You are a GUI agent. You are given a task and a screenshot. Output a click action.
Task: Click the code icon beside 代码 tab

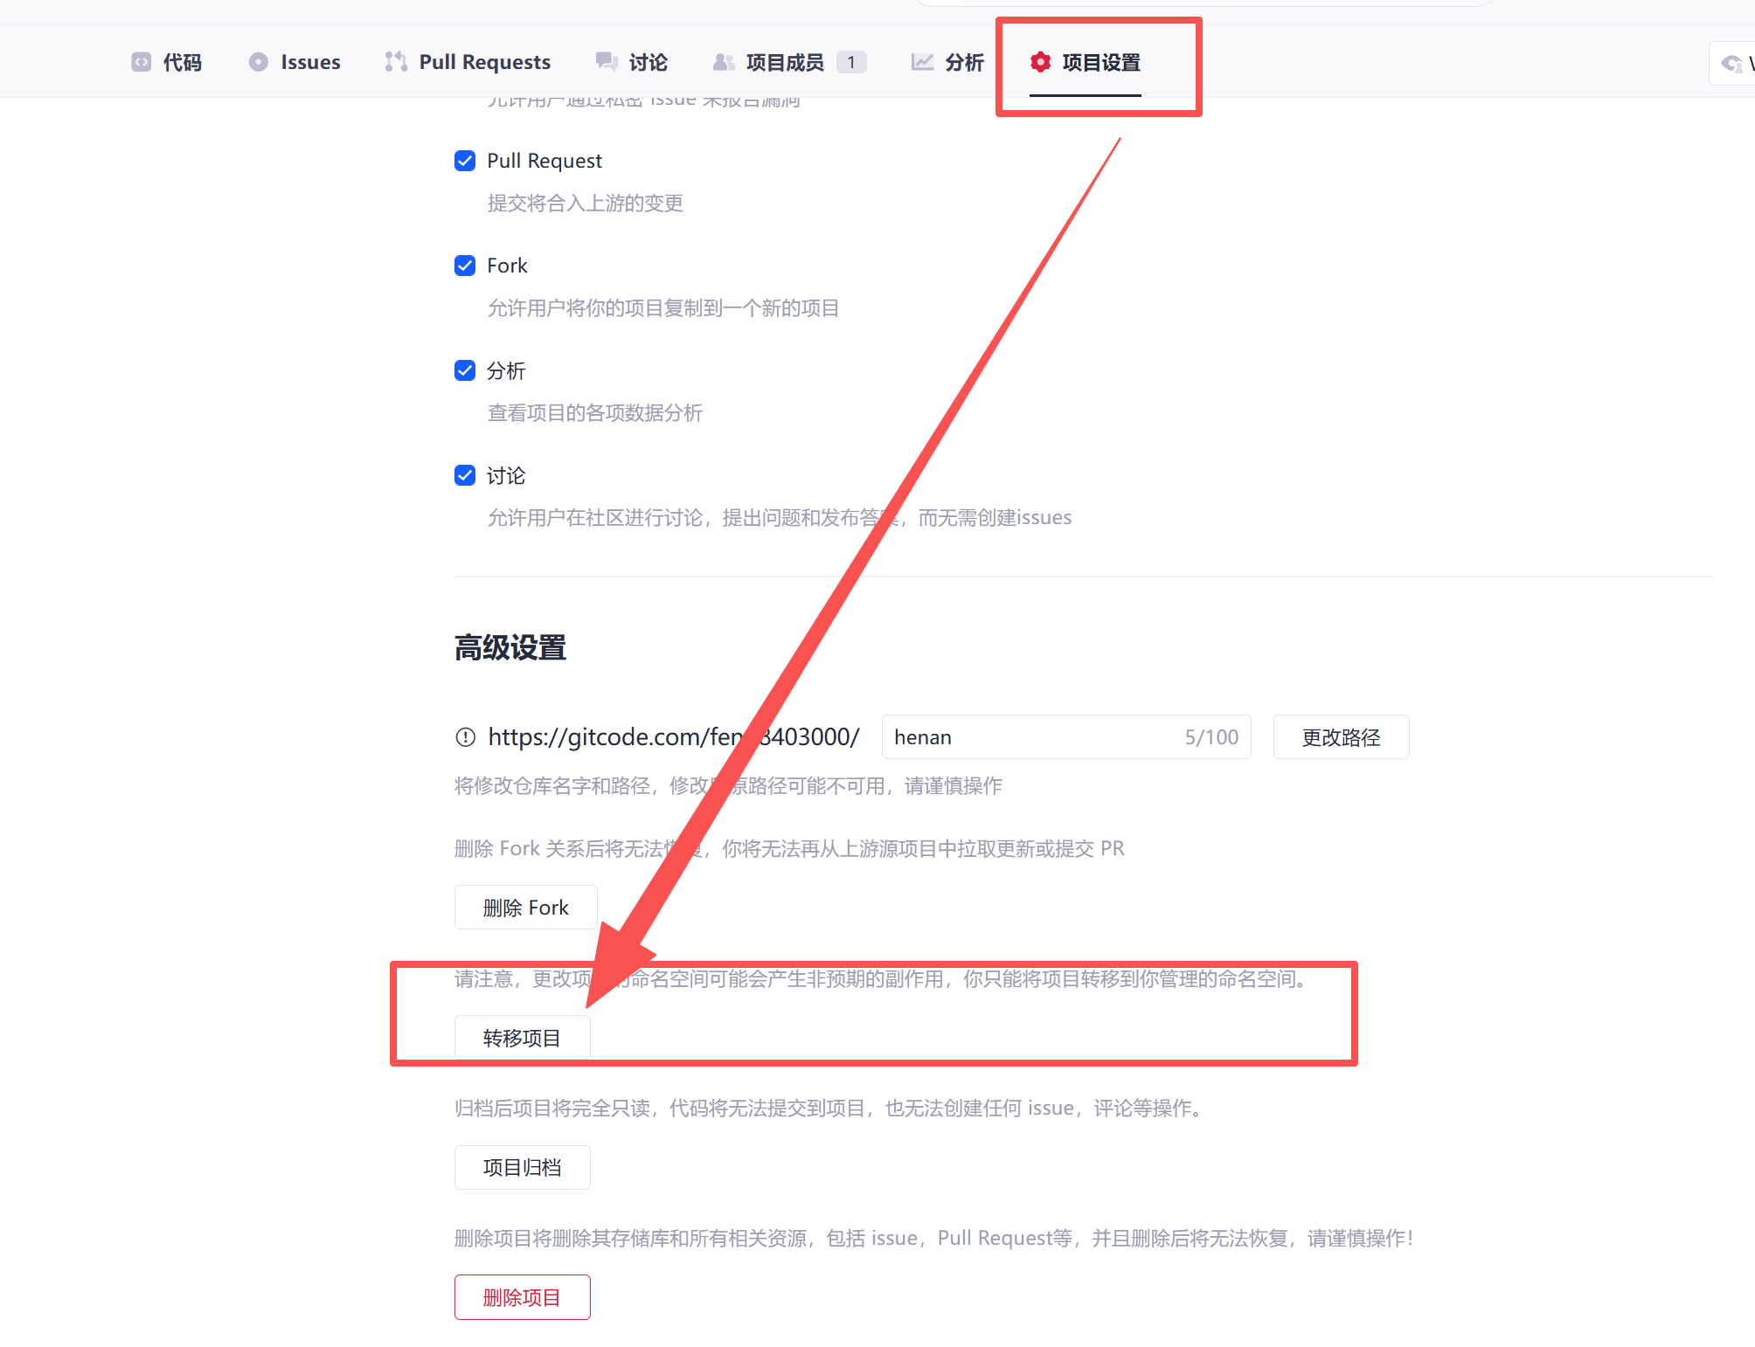141,62
